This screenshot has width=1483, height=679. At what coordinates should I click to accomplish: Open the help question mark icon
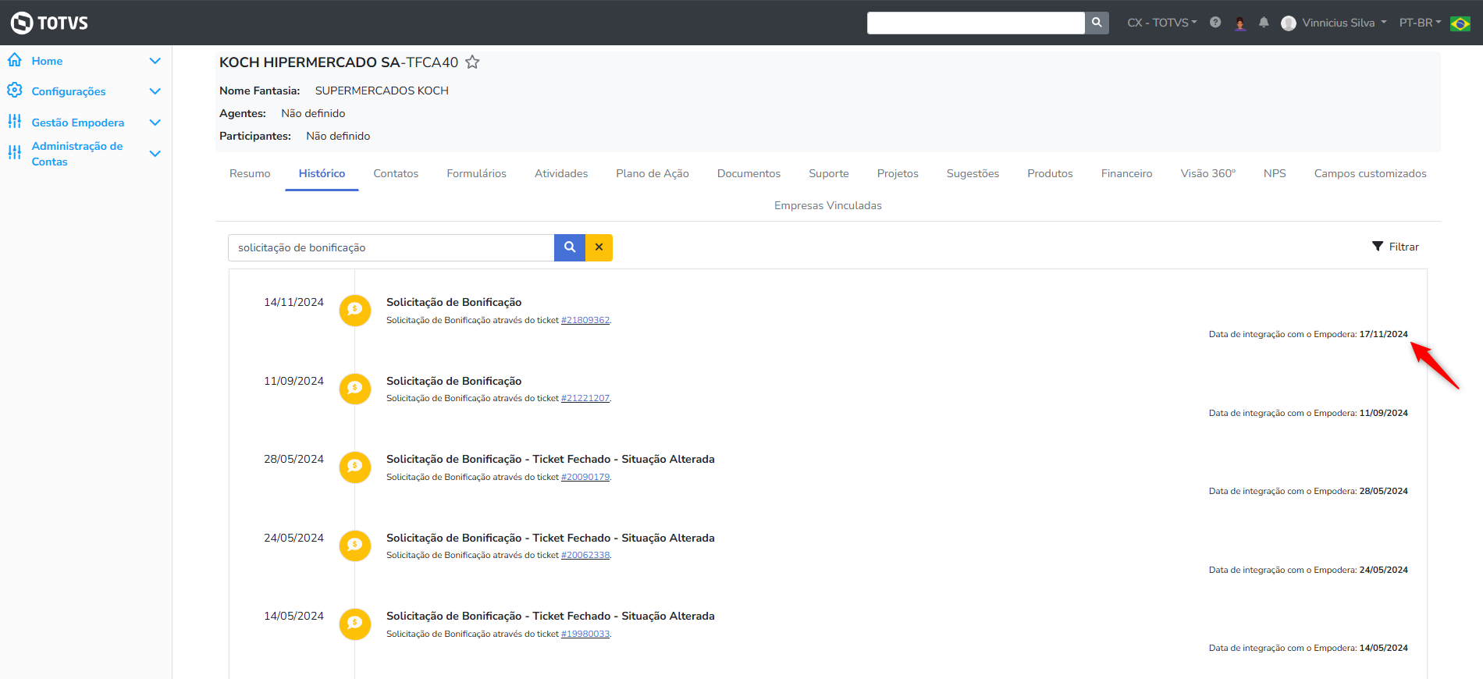[x=1215, y=23]
